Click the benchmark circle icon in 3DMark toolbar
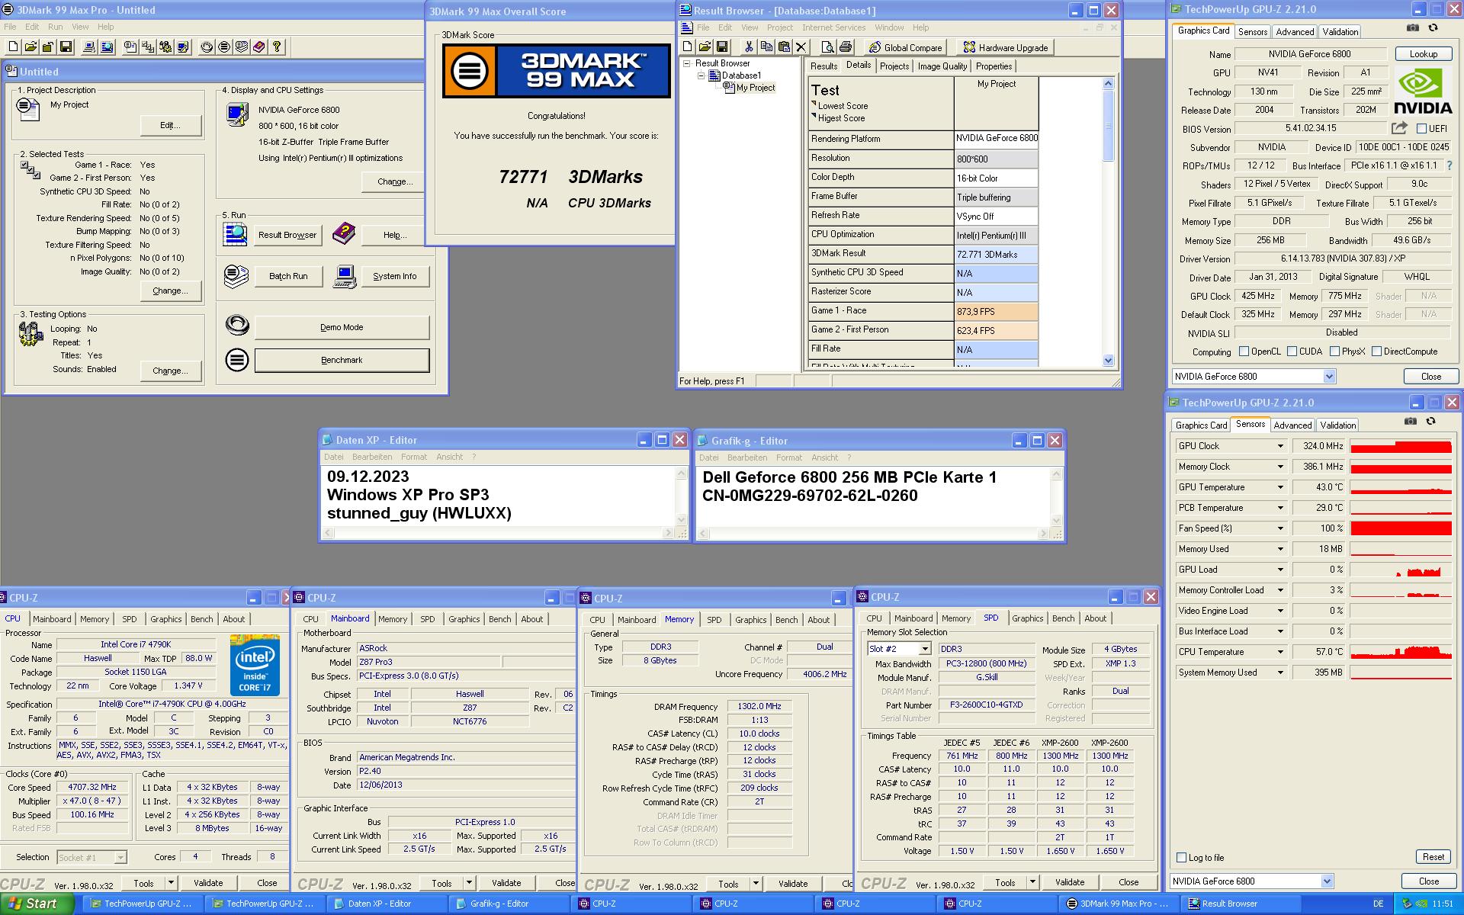This screenshot has height=915, width=1464. coord(224,47)
